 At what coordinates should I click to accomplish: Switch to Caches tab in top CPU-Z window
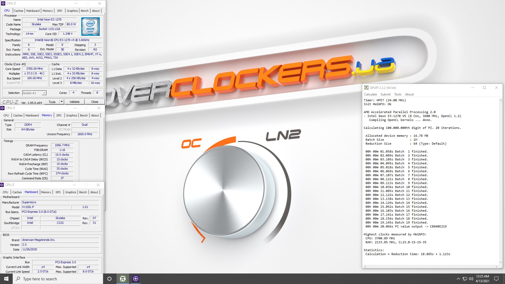click(x=18, y=11)
